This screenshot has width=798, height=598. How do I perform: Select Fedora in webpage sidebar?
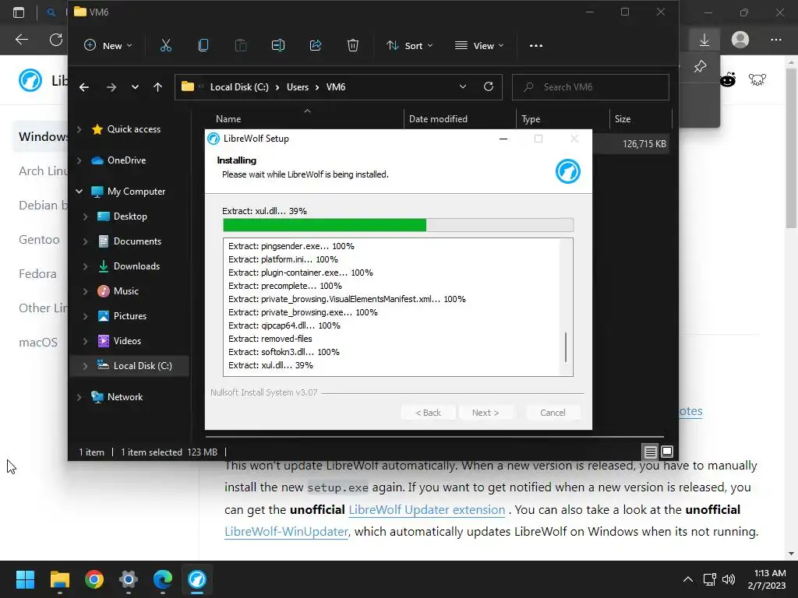coord(37,273)
